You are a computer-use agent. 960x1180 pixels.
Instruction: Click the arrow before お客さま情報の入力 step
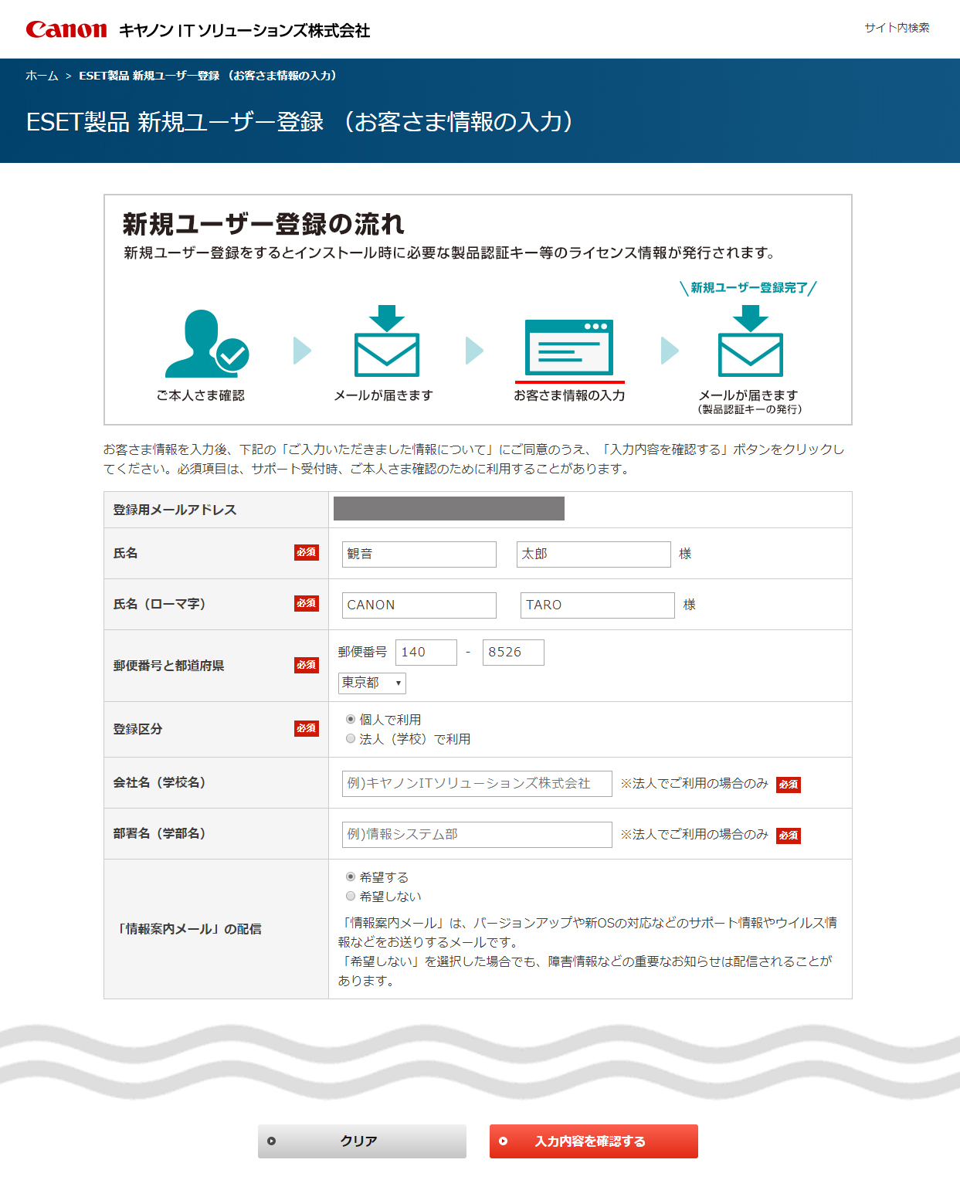pyautogui.click(x=474, y=351)
